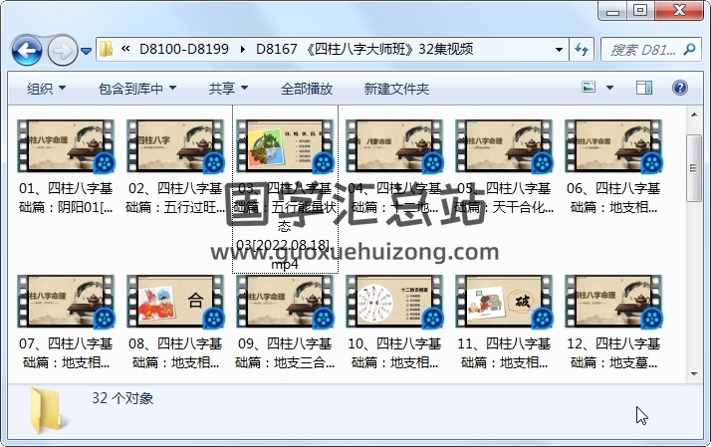Click file name 11、四柱八字基础篇：地支相
The image size is (711, 447).
(504, 353)
